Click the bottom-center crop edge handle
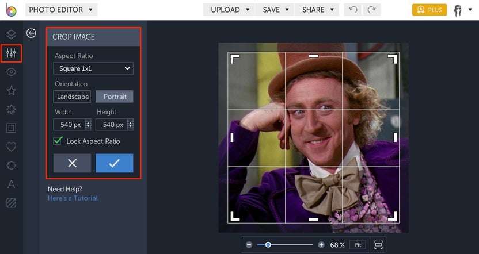This screenshot has width=479, height=254. point(313,219)
